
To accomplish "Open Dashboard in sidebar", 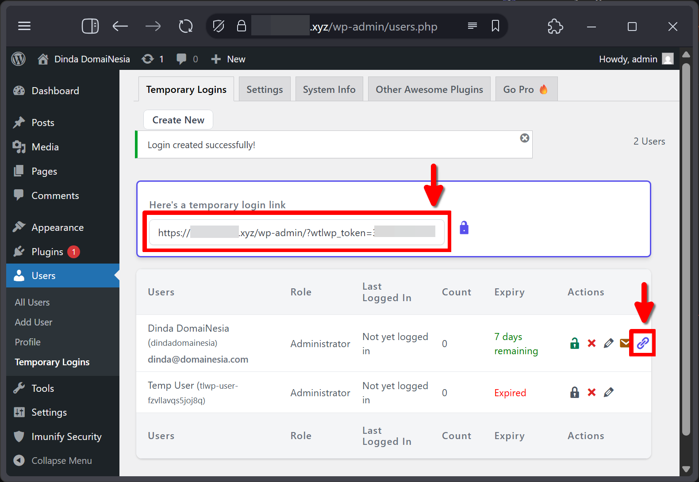I will pos(63,91).
